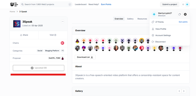Click the purple asterisk upvoter avatar
The image size is (196, 96).
(148, 48)
